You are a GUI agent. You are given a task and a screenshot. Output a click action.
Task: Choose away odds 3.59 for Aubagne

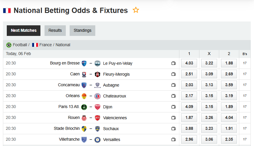coord(229,85)
